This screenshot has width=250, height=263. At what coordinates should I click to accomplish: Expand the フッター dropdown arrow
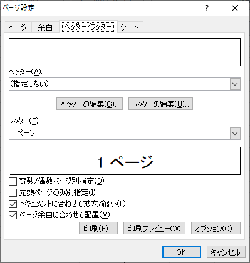[x=236, y=133]
